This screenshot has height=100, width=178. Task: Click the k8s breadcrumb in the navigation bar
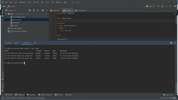4,6
